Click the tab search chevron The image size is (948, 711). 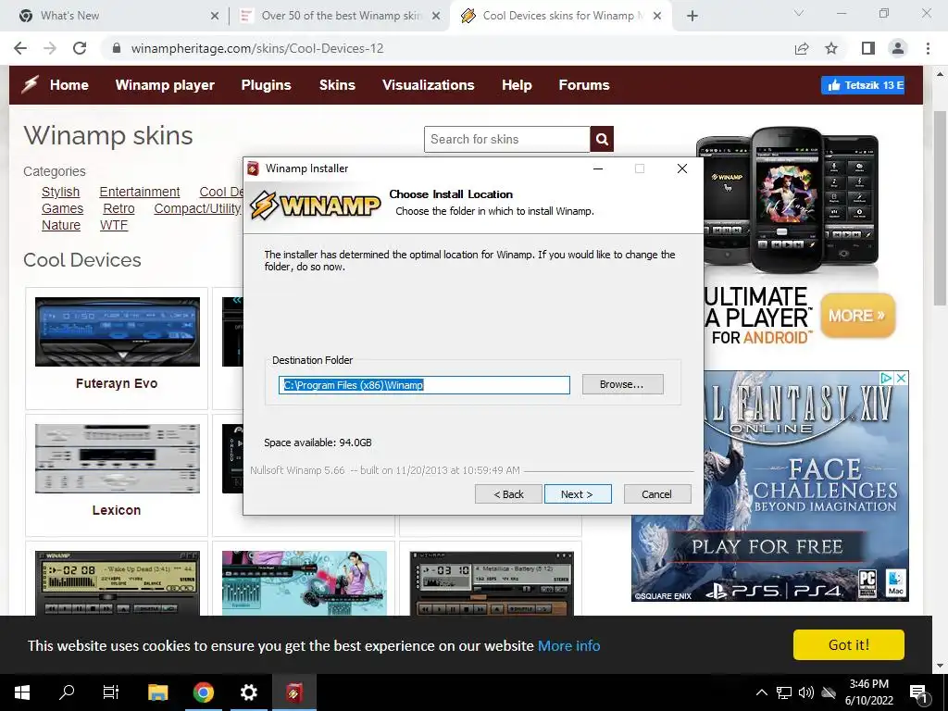pyautogui.click(x=799, y=13)
